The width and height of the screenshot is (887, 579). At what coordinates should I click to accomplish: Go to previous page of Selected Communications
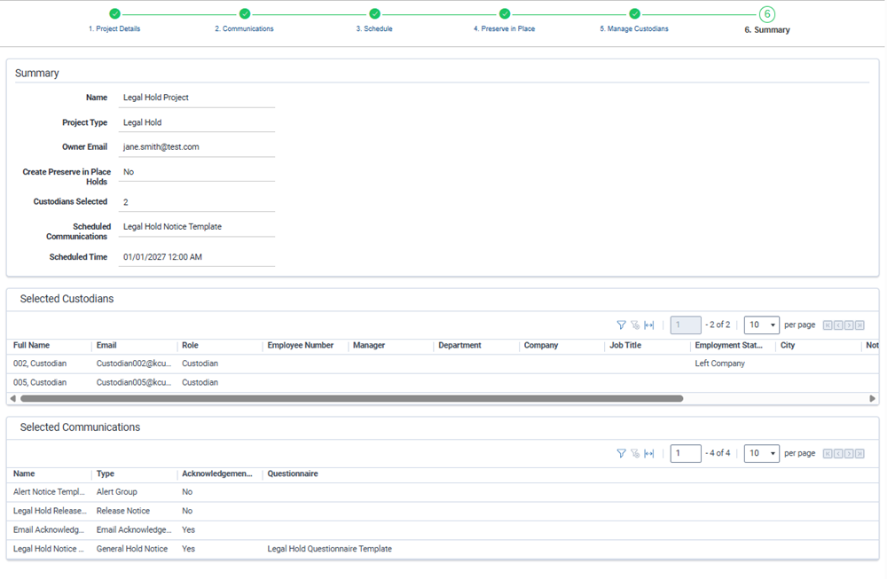pyautogui.click(x=838, y=453)
